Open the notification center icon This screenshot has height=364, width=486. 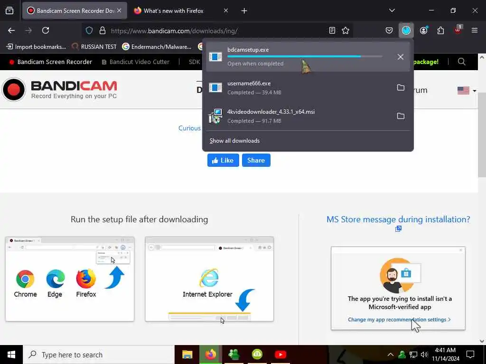pos(470,355)
